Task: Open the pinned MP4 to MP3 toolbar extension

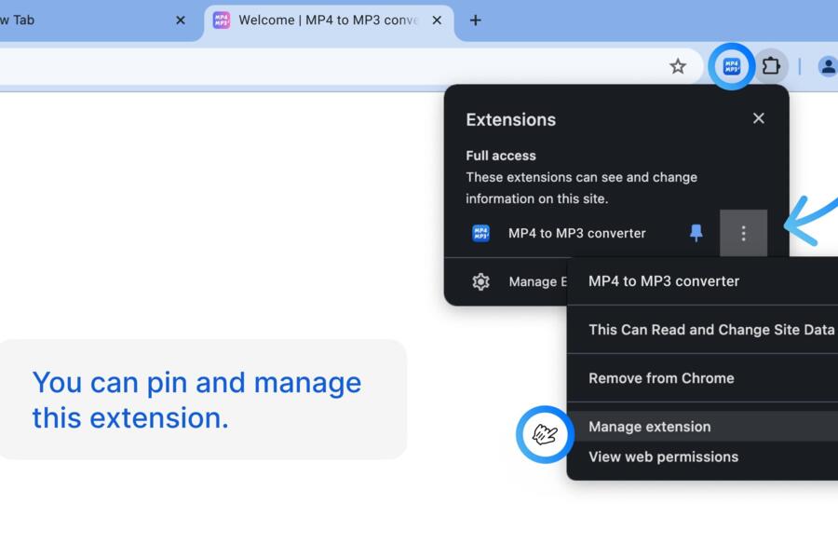Action: click(x=732, y=66)
